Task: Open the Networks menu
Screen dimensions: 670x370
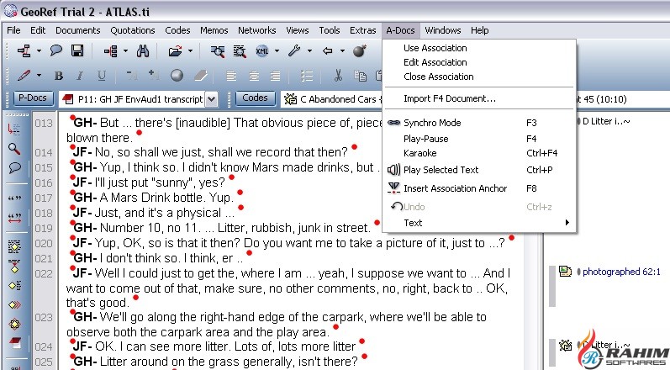Action: [x=256, y=30]
